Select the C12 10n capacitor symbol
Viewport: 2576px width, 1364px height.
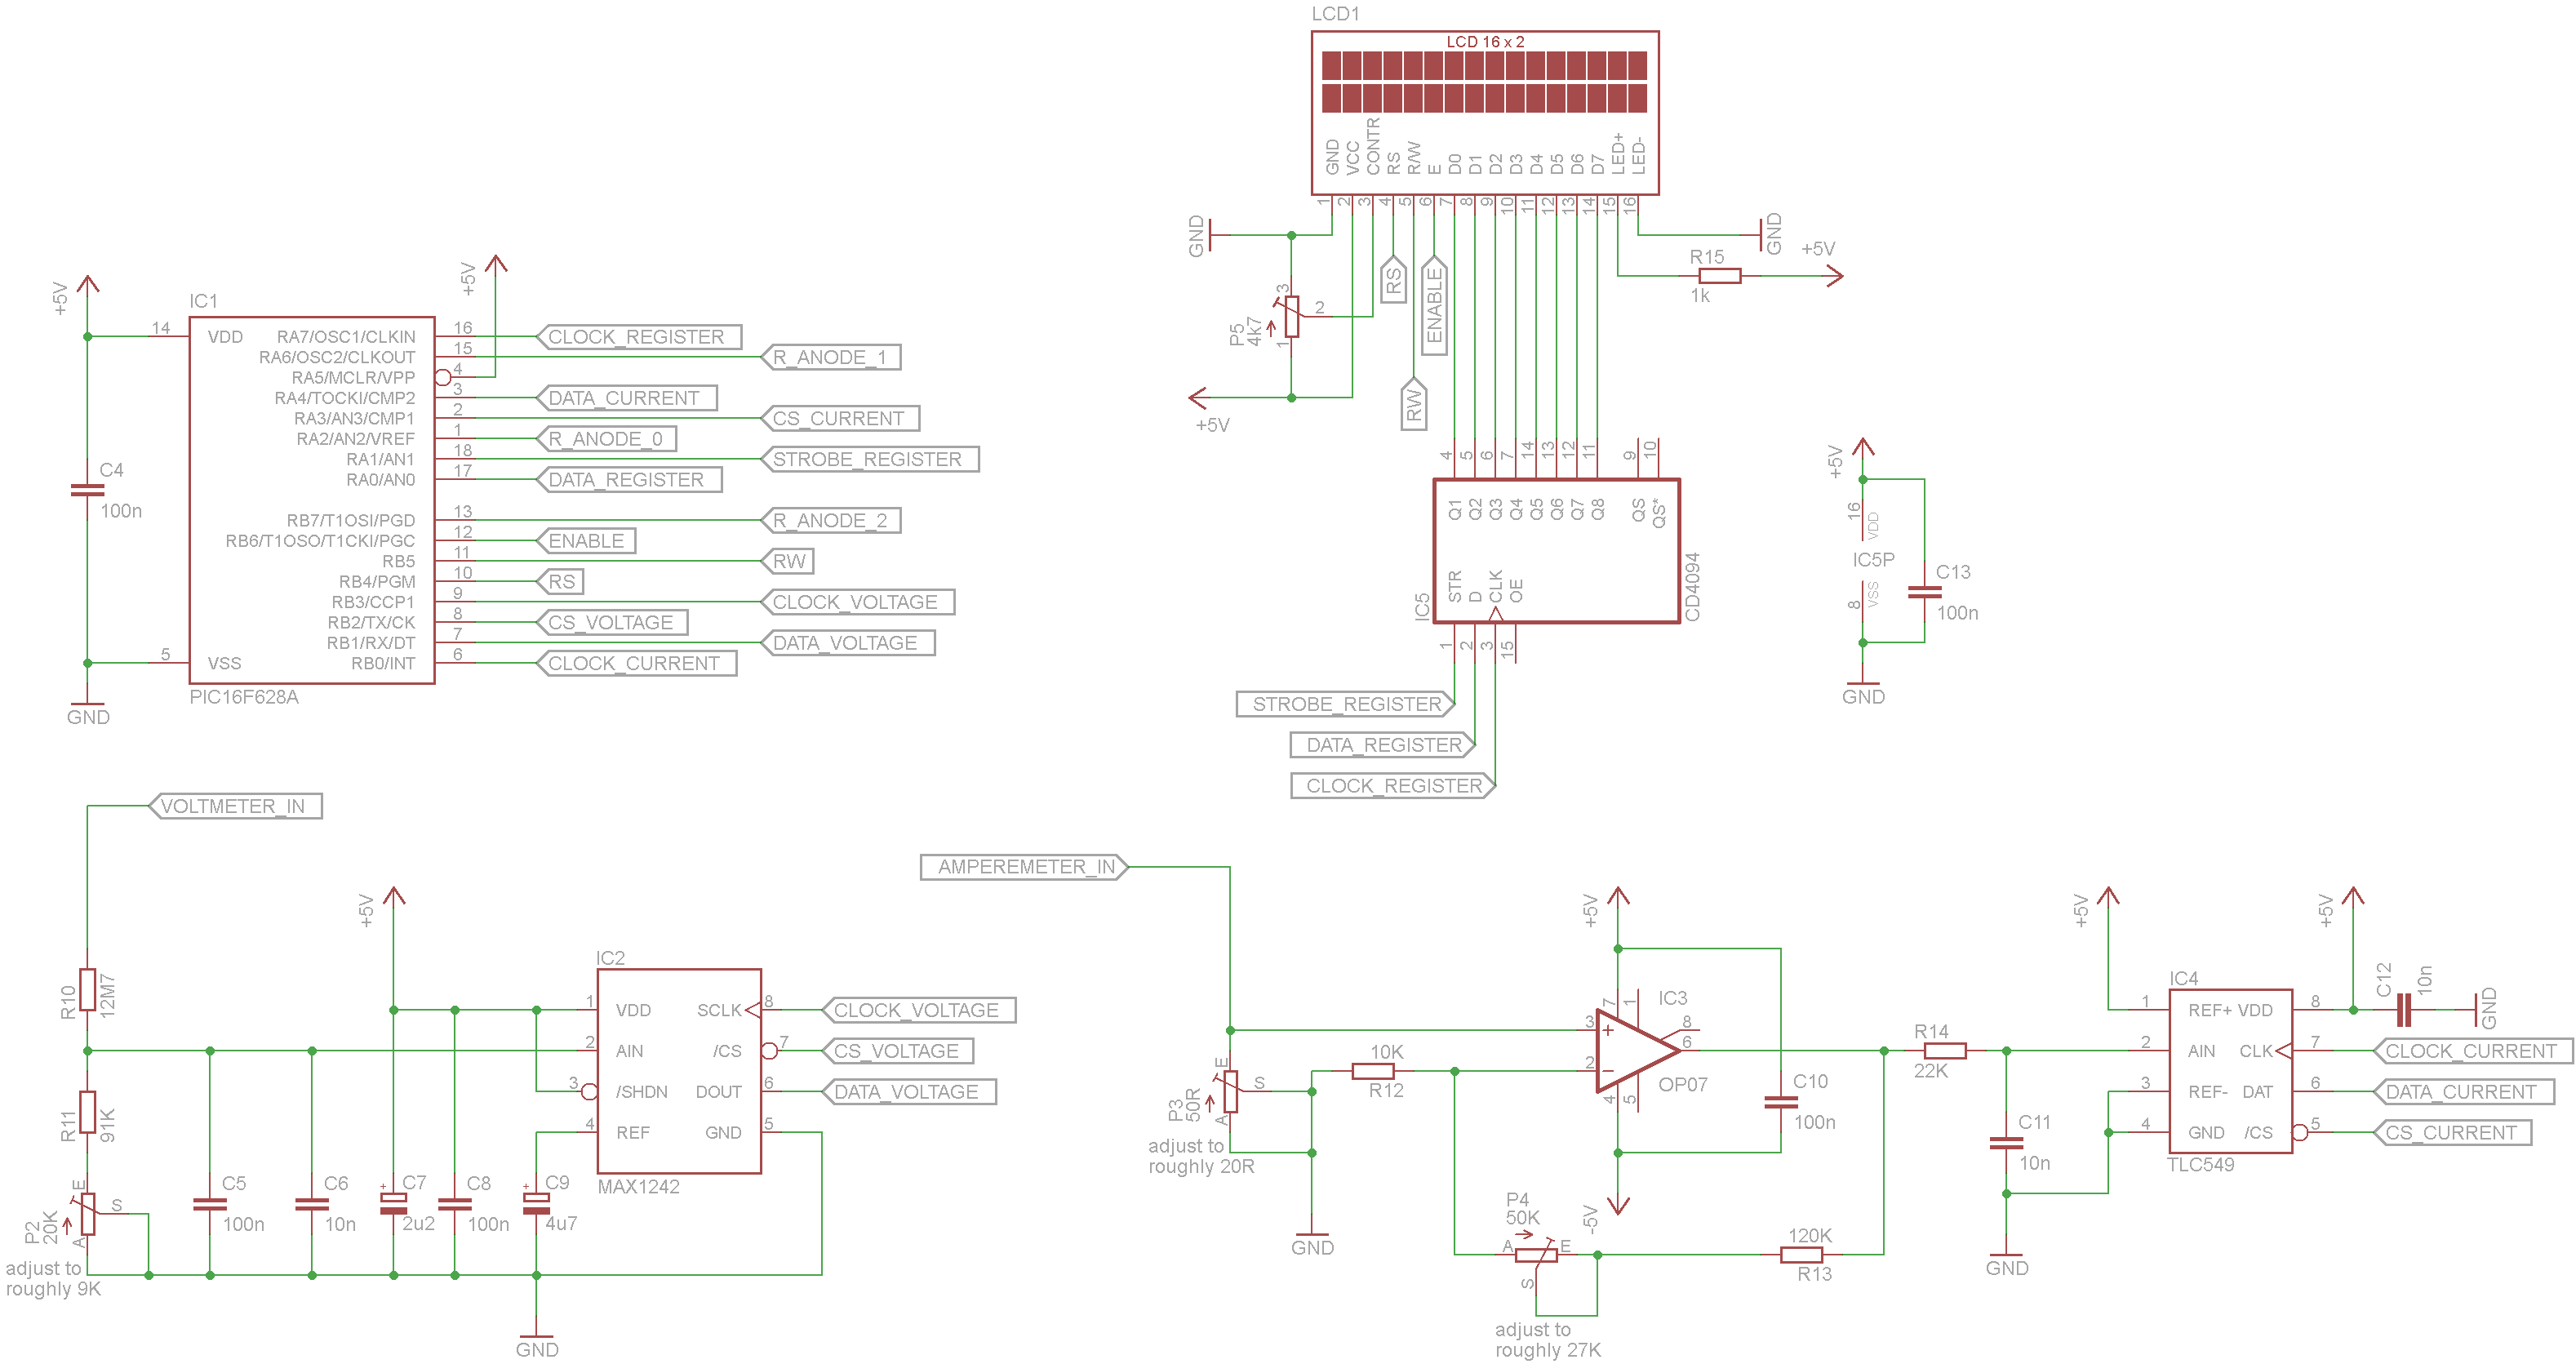[2404, 1011]
